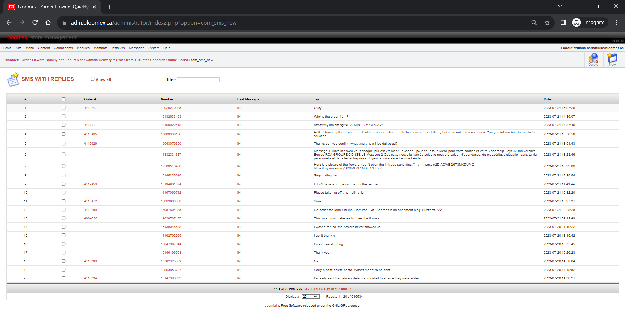
Task: Open phone number 14382331327 link
Action: (x=171, y=155)
